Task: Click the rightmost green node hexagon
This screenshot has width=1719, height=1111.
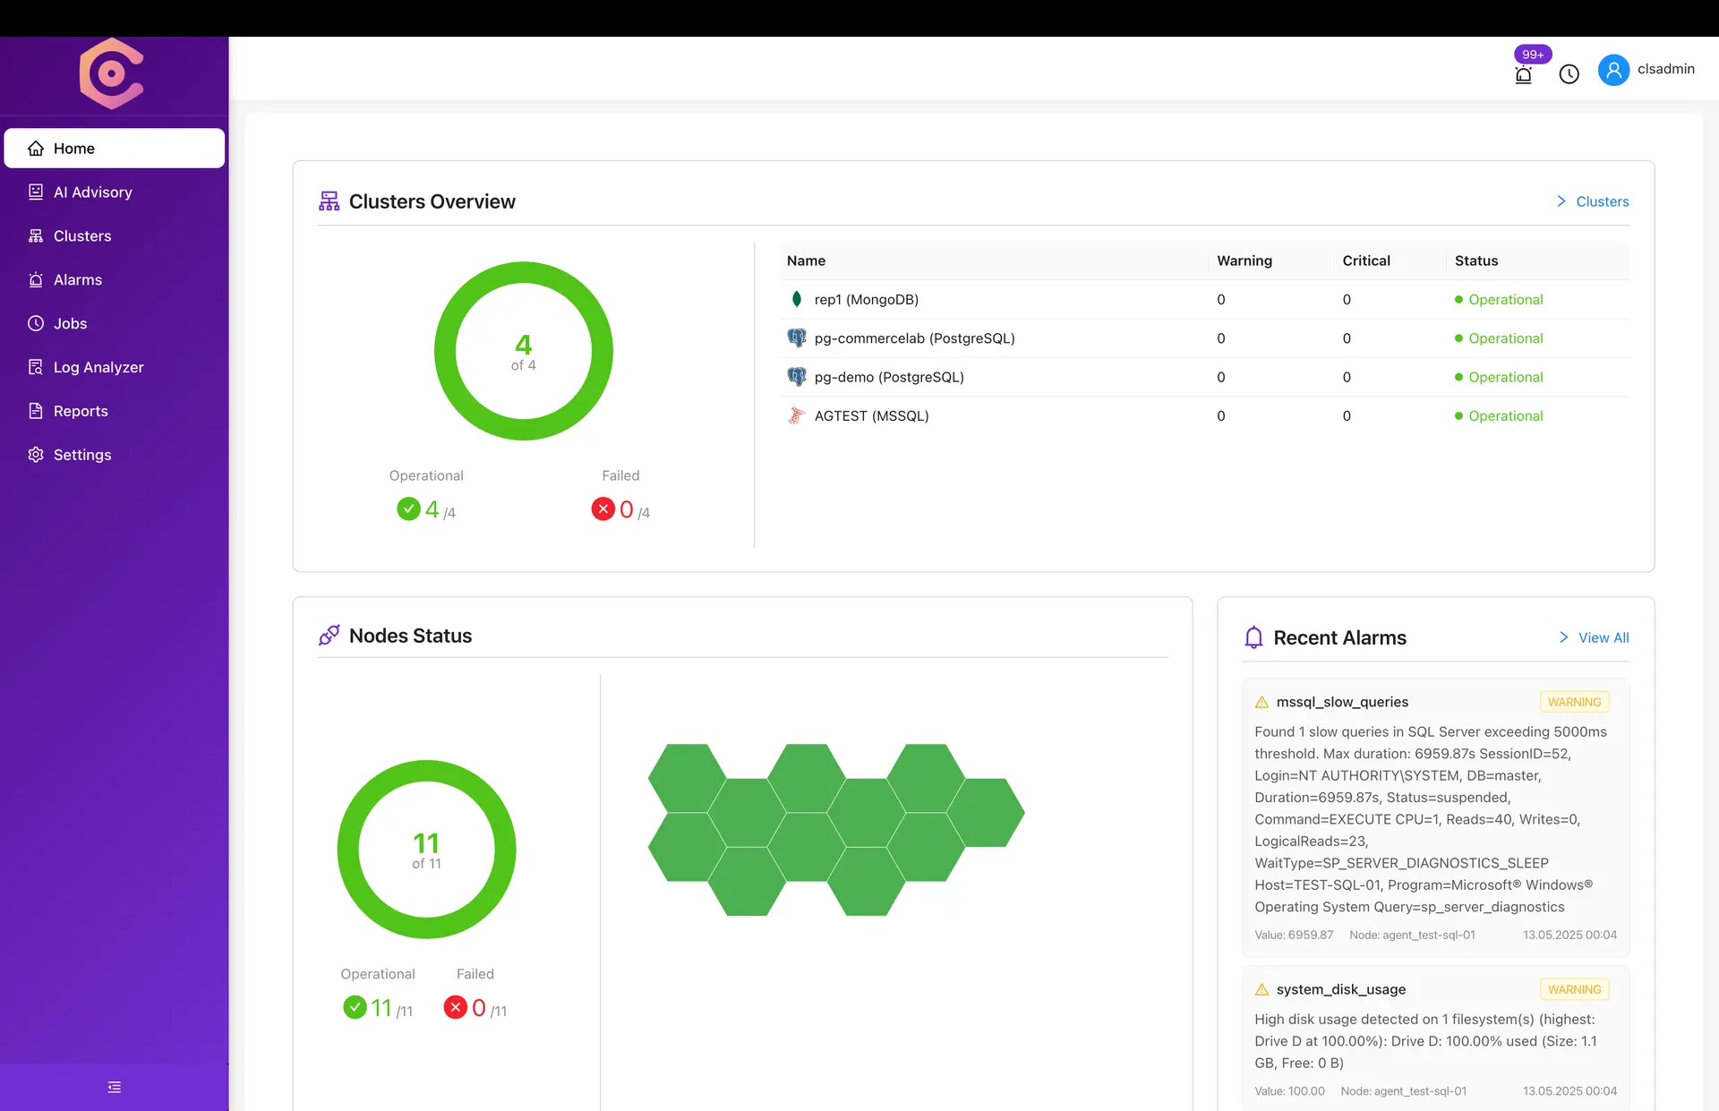Action: click(985, 812)
